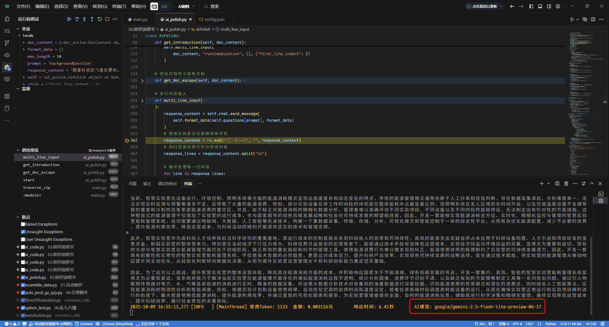Switch to the config.json tab
The height and width of the screenshot is (327, 609).
click(x=212, y=19)
